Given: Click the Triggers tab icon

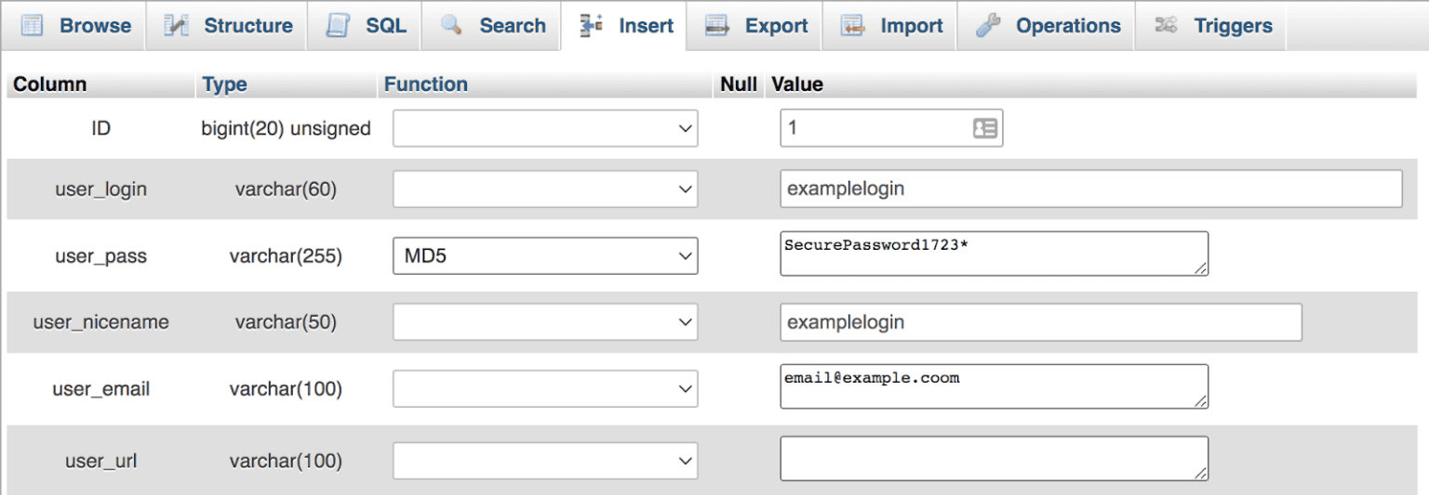Looking at the screenshot, I should pos(1167,25).
